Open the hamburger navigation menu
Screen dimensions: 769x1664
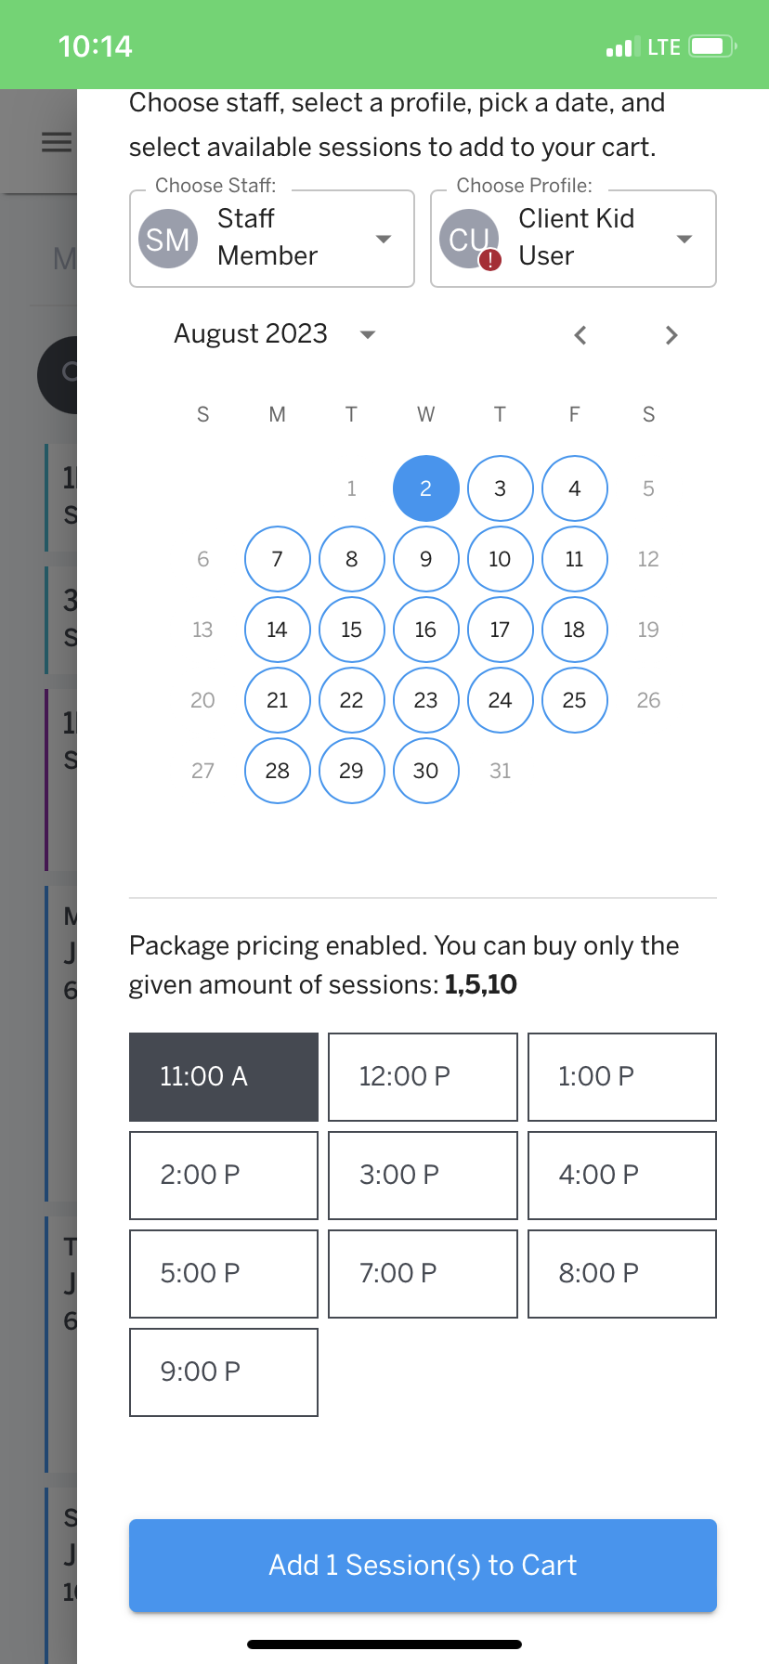(56, 141)
